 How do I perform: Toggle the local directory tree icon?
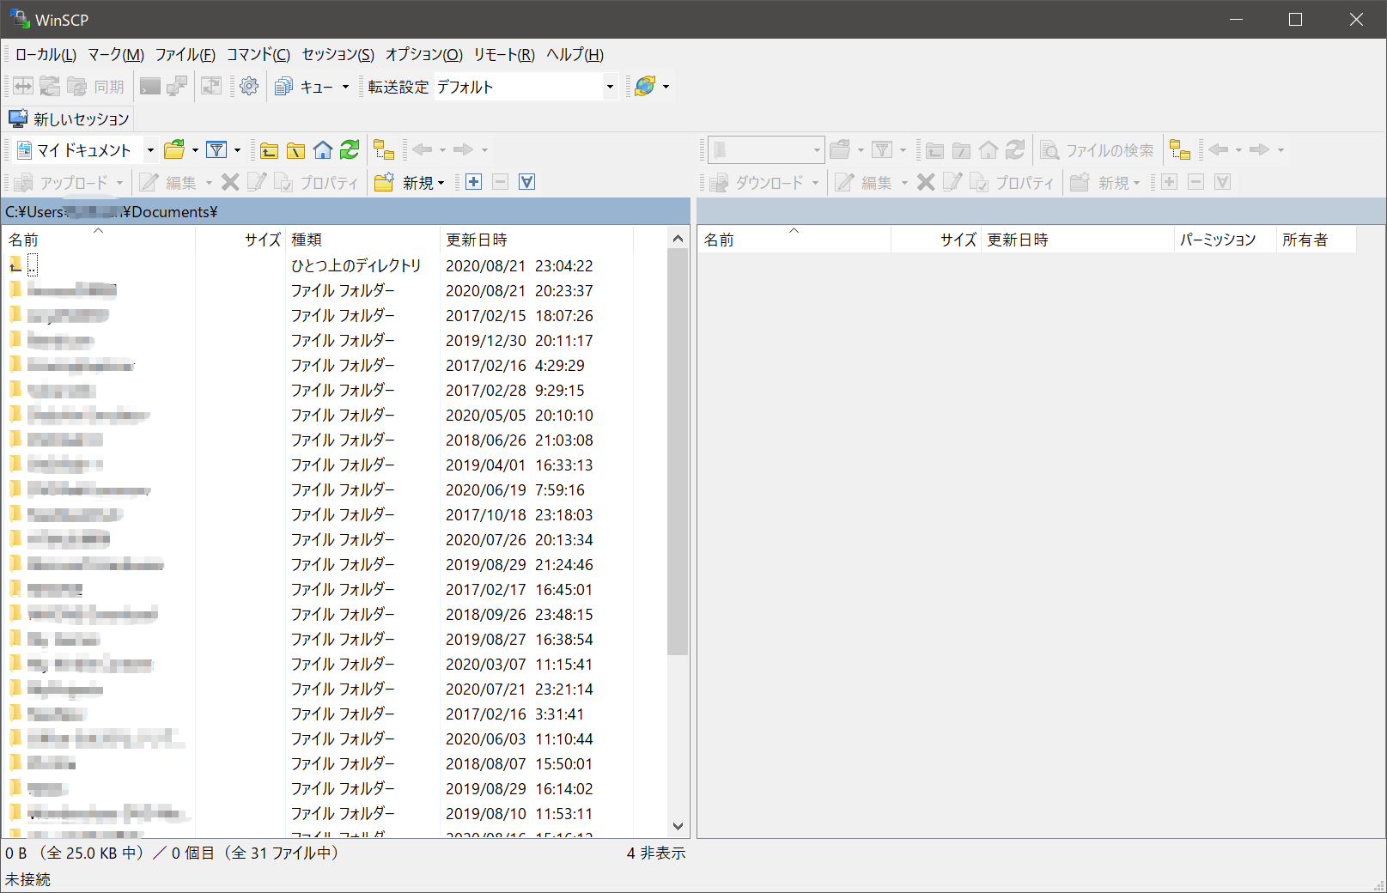coord(384,150)
